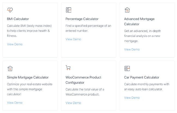This screenshot has height=113, width=177.
Task: Open View Demo for Advanced Mortgage Calculator
Action: tap(132, 50)
